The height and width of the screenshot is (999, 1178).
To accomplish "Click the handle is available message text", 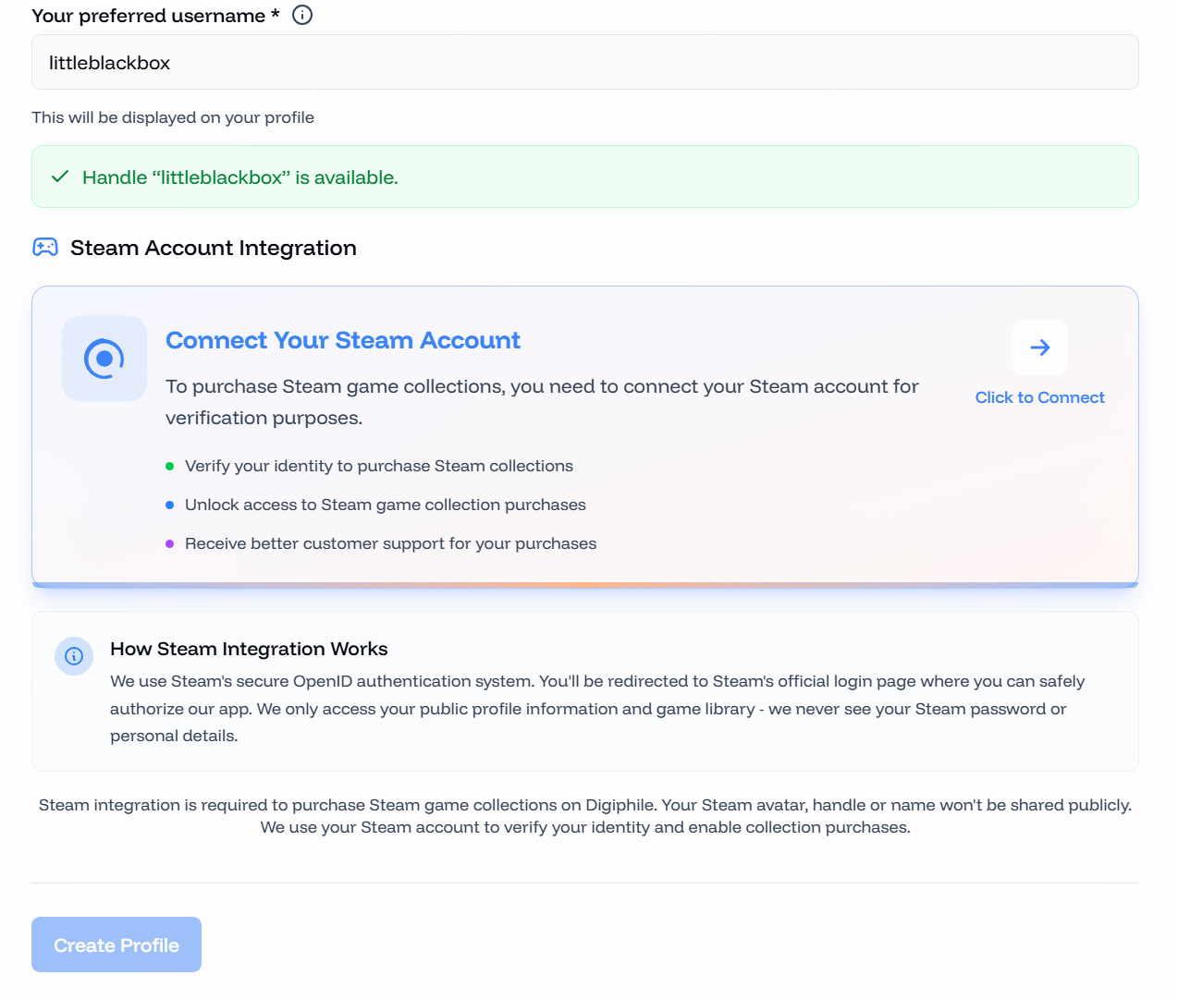I will (240, 177).
